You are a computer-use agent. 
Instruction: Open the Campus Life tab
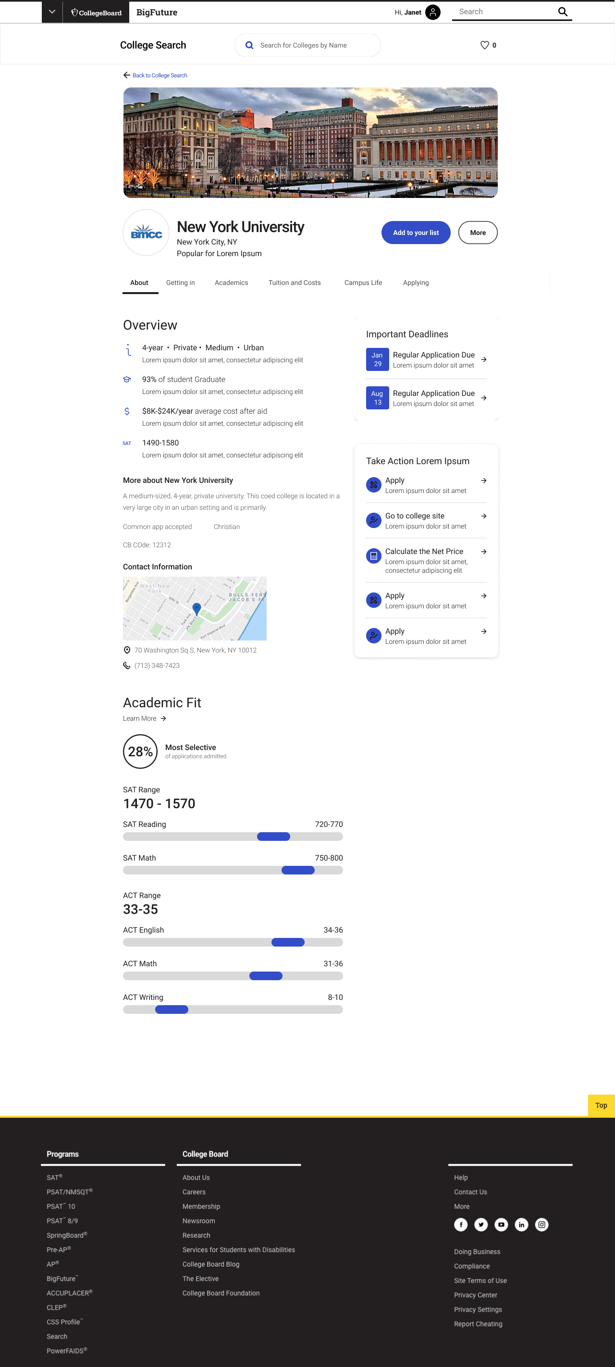coord(363,283)
